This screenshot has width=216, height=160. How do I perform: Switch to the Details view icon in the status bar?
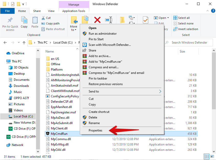click(207, 157)
